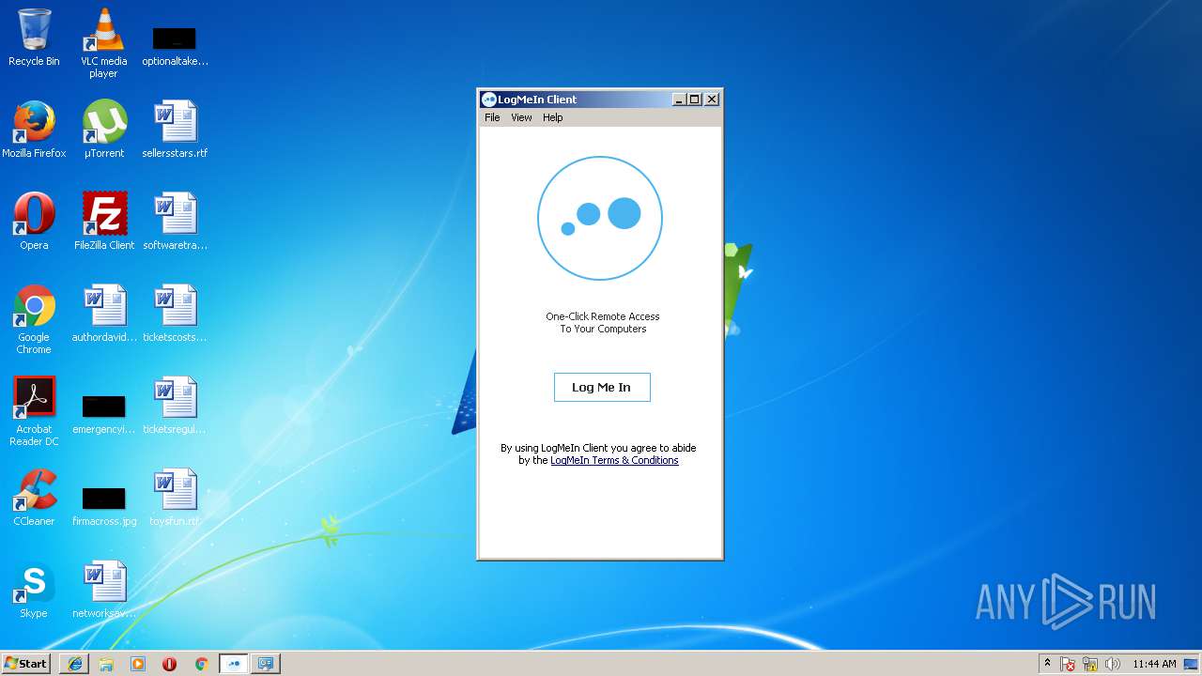Image resolution: width=1202 pixels, height=676 pixels.
Task: Select the firmacross.jpg image file
Action: [104, 506]
